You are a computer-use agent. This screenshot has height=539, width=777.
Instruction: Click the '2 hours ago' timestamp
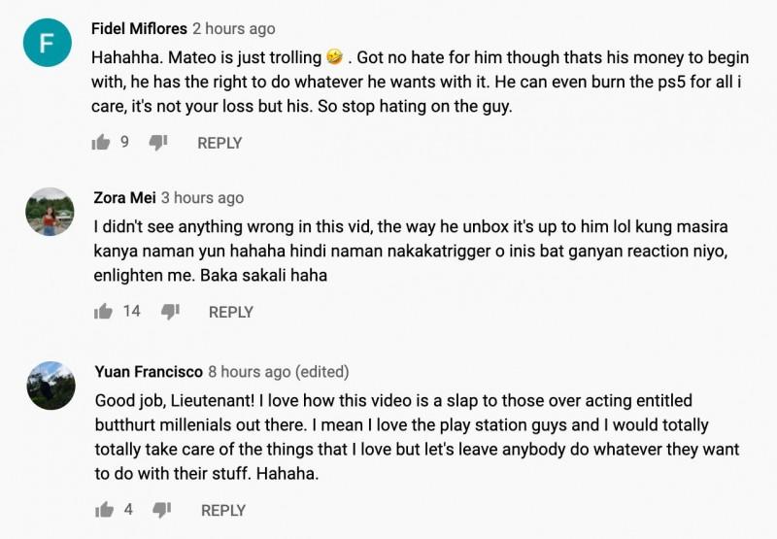pos(233,29)
